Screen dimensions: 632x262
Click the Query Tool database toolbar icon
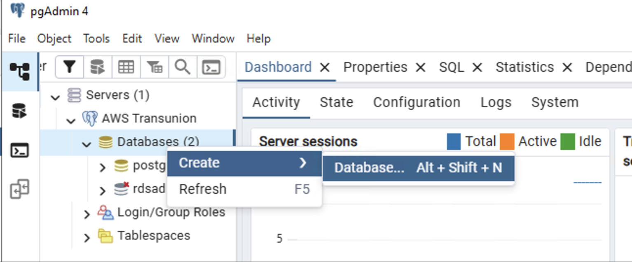[98, 67]
